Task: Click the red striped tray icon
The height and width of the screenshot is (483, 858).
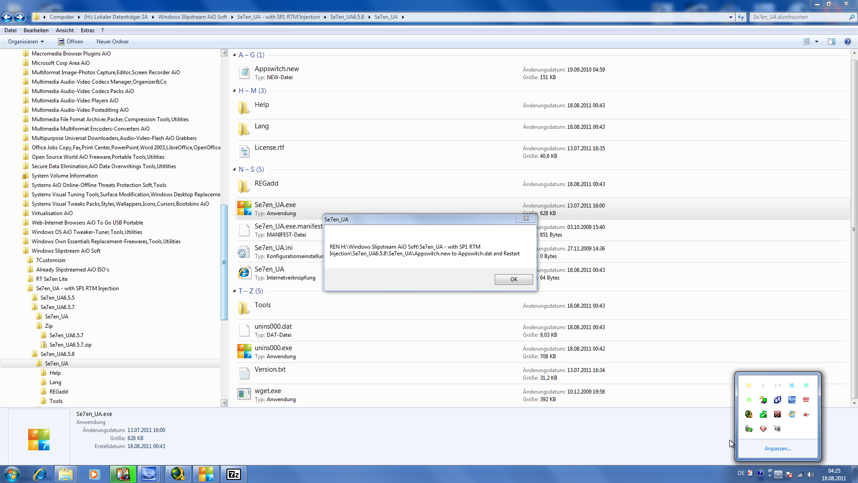Action: click(x=806, y=400)
